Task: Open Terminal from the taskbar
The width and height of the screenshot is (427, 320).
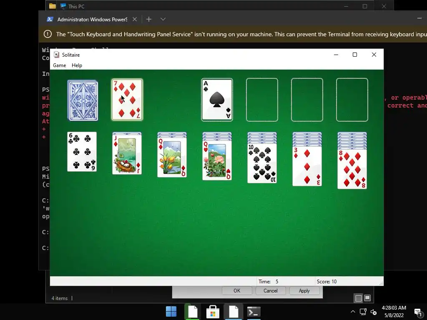Action: coord(254,312)
